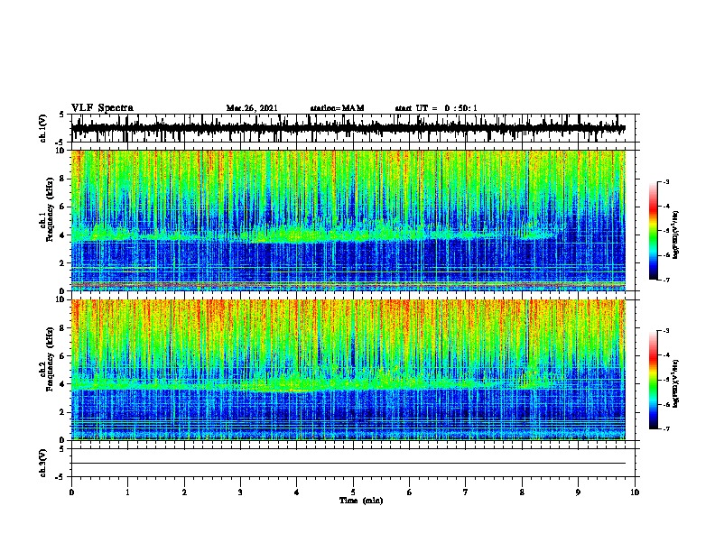Click the "-3" label on ch.1 color bar

pyautogui.click(x=665, y=181)
